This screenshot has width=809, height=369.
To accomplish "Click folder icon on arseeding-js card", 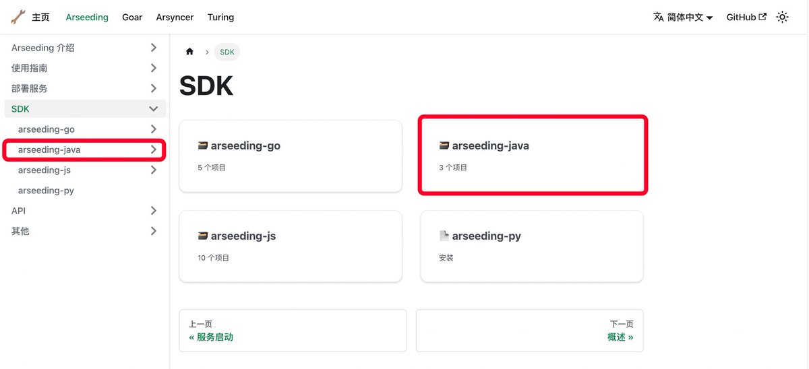I will [x=202, y=236].
